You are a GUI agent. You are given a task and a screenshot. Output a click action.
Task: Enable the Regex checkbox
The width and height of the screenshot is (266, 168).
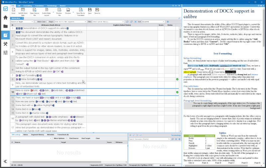click(48, 22)
